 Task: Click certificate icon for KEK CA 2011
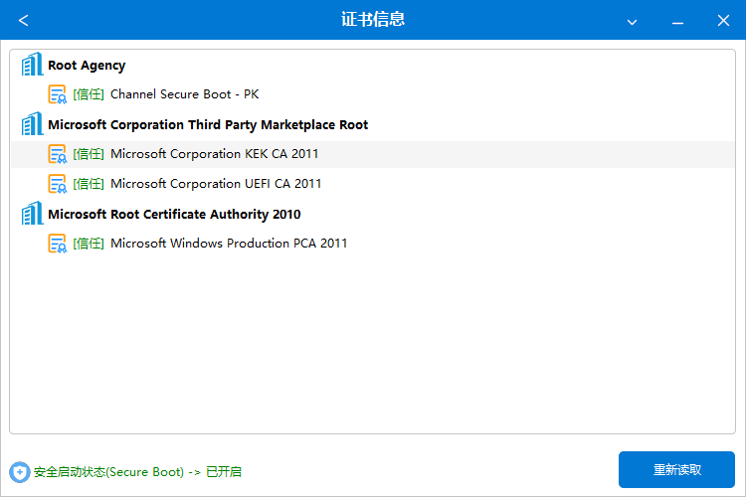[x=58, y=154]
